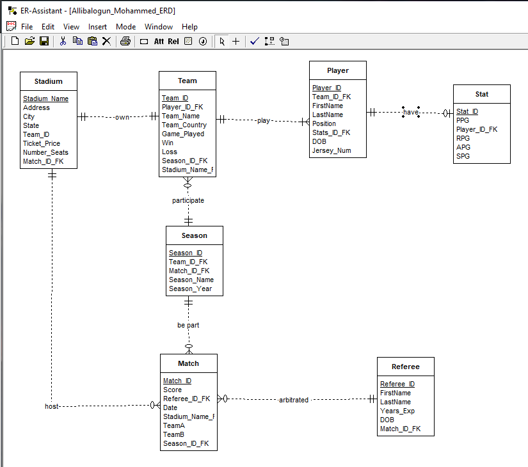Select the Match entity header
The width and height of the screenshot is (528, 467).
(189, 363)
